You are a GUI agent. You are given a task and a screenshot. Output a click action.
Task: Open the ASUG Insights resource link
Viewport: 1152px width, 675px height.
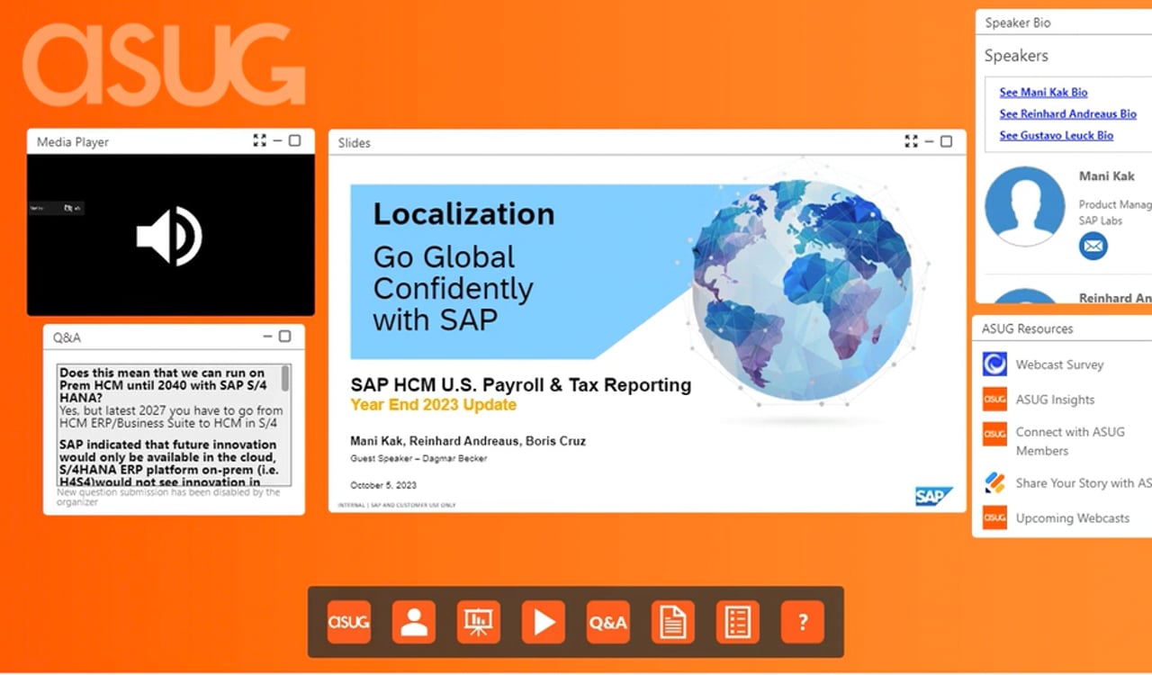tap(1055, 400)
